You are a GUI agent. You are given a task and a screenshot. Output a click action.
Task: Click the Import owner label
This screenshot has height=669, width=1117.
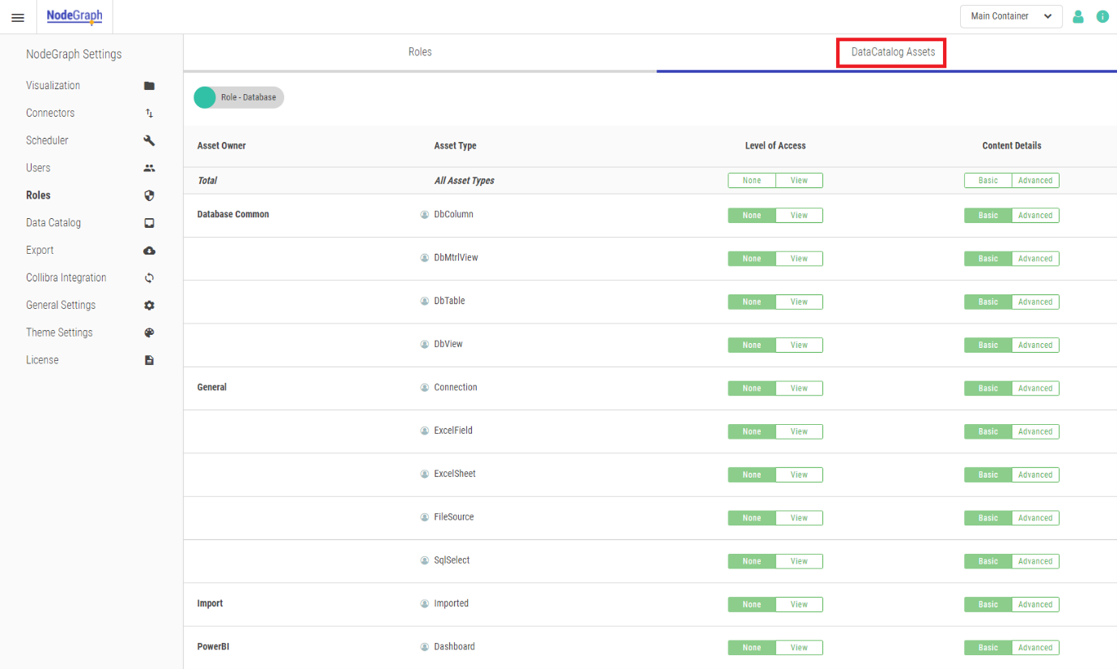point(210,604)
